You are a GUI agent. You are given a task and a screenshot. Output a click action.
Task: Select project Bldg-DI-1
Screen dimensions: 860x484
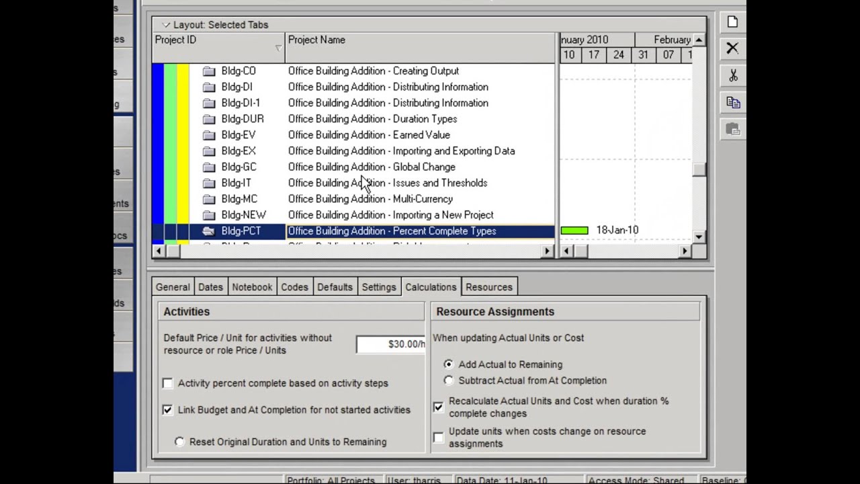(241, 103)
